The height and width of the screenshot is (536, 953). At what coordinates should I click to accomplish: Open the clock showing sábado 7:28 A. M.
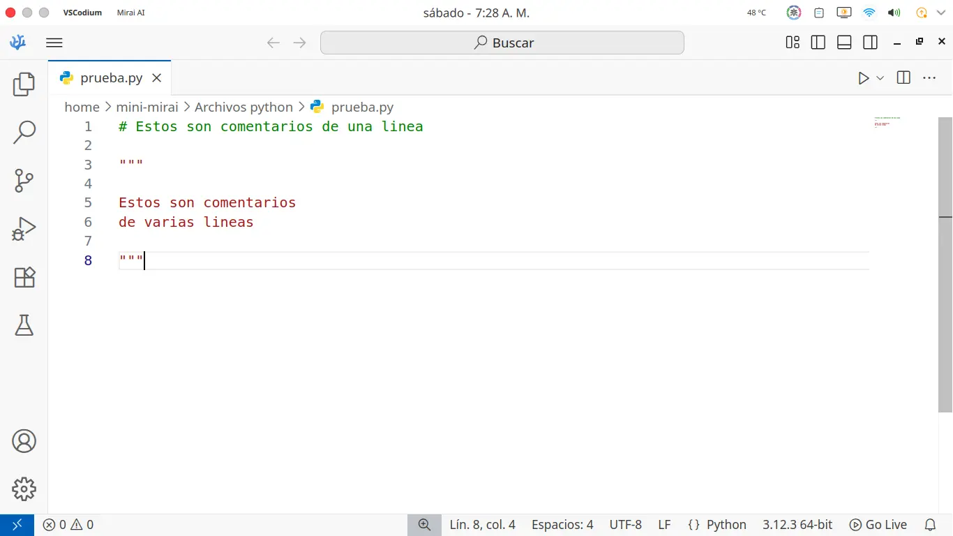(476, 13)
